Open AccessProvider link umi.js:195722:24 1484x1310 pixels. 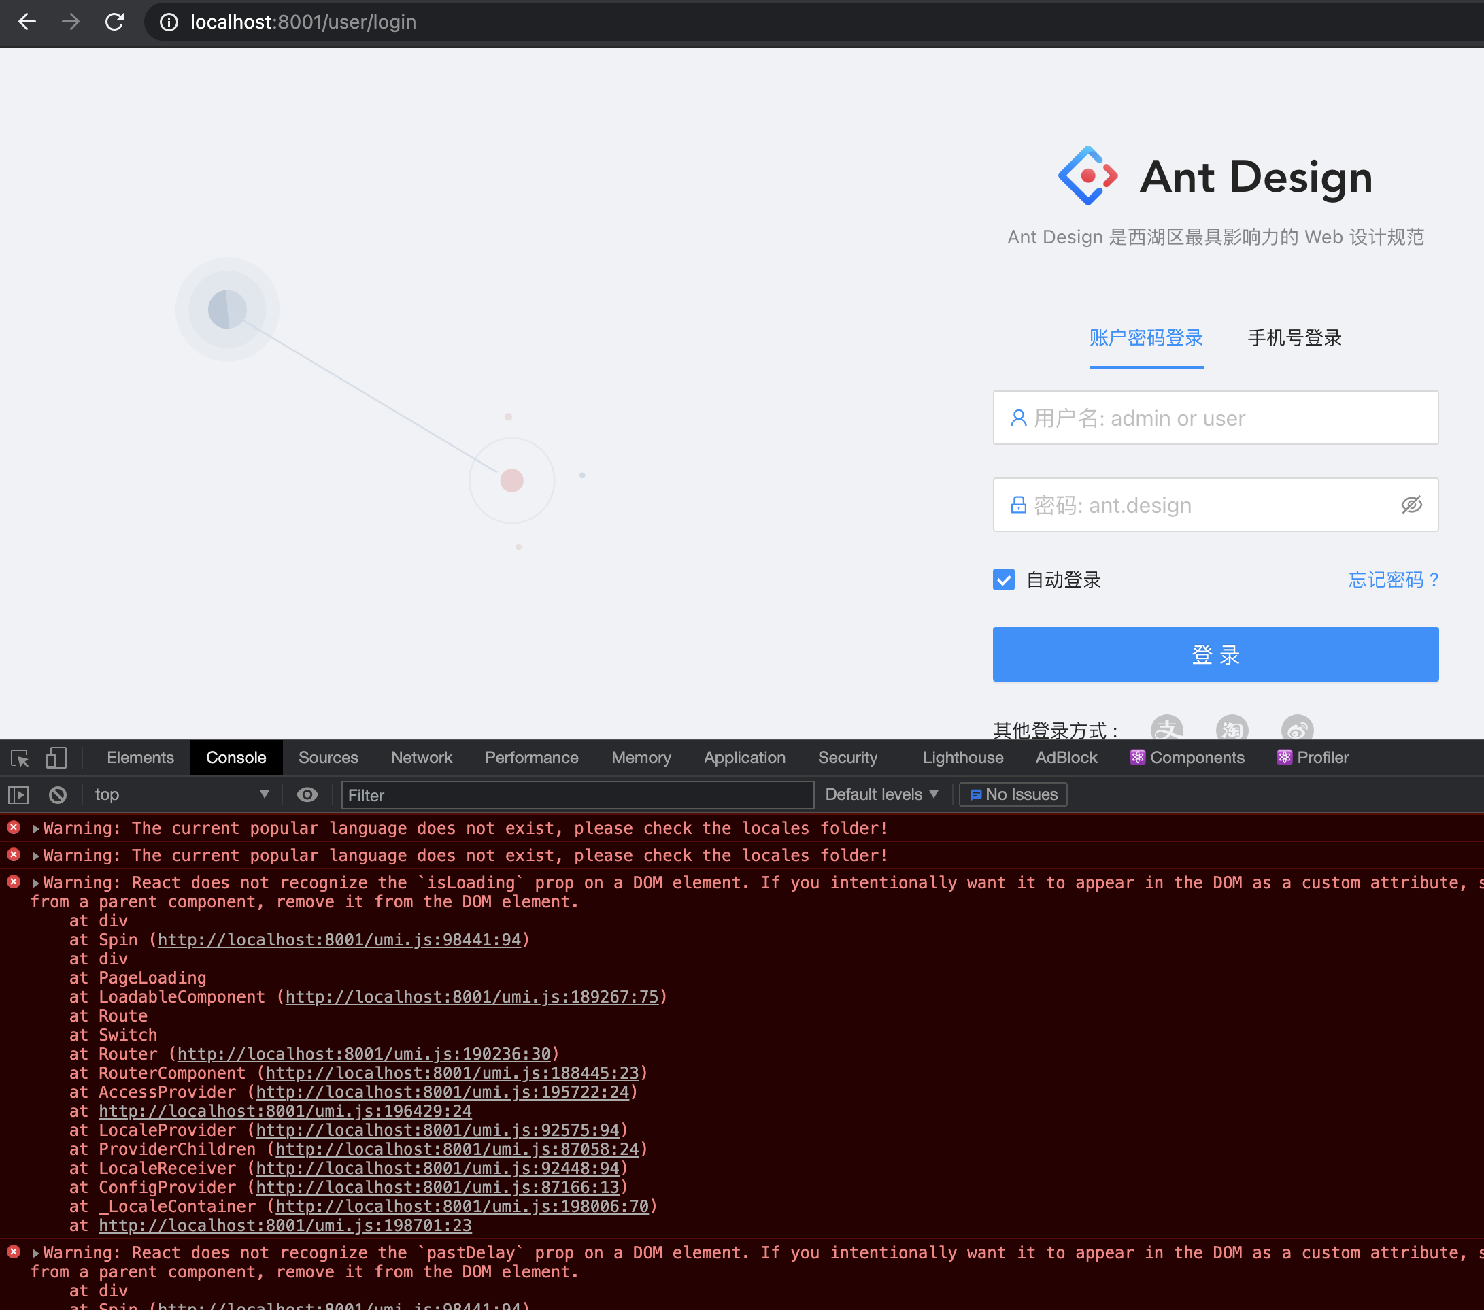(x=442, y=1092)
